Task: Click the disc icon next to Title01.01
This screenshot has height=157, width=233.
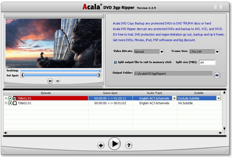Action: [x=10, y=98]
